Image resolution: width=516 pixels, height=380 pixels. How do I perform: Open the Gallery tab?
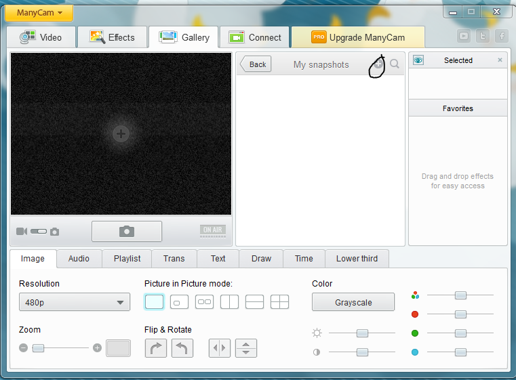click(184, 37)
